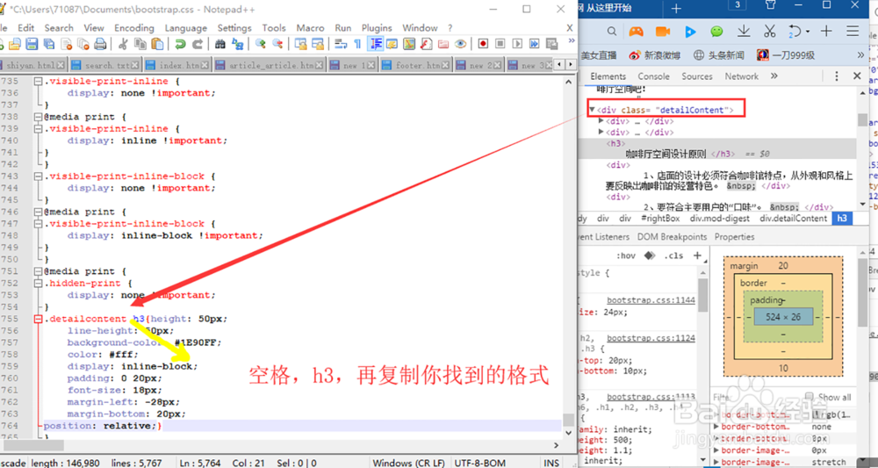The height and width of the screenshot is (468, 878).
Task: Toggle Show All Characters pilcrow icon
Action: tap(358, 44)
